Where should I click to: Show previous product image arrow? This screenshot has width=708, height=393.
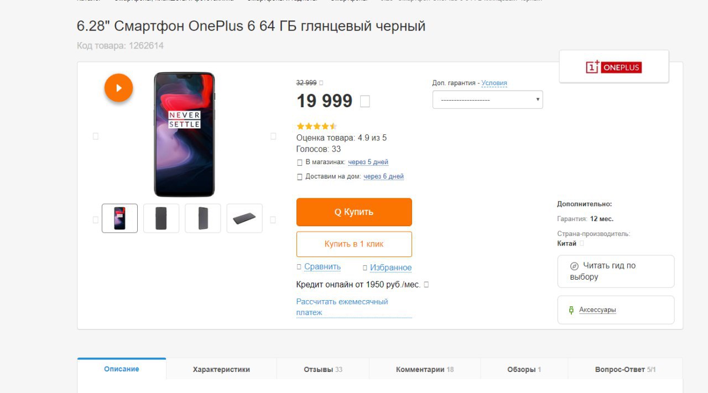tap(95, 136)
